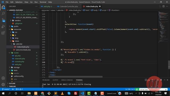
Task: Open File Explorer from taskbar
Action: [x=29, y=93]
